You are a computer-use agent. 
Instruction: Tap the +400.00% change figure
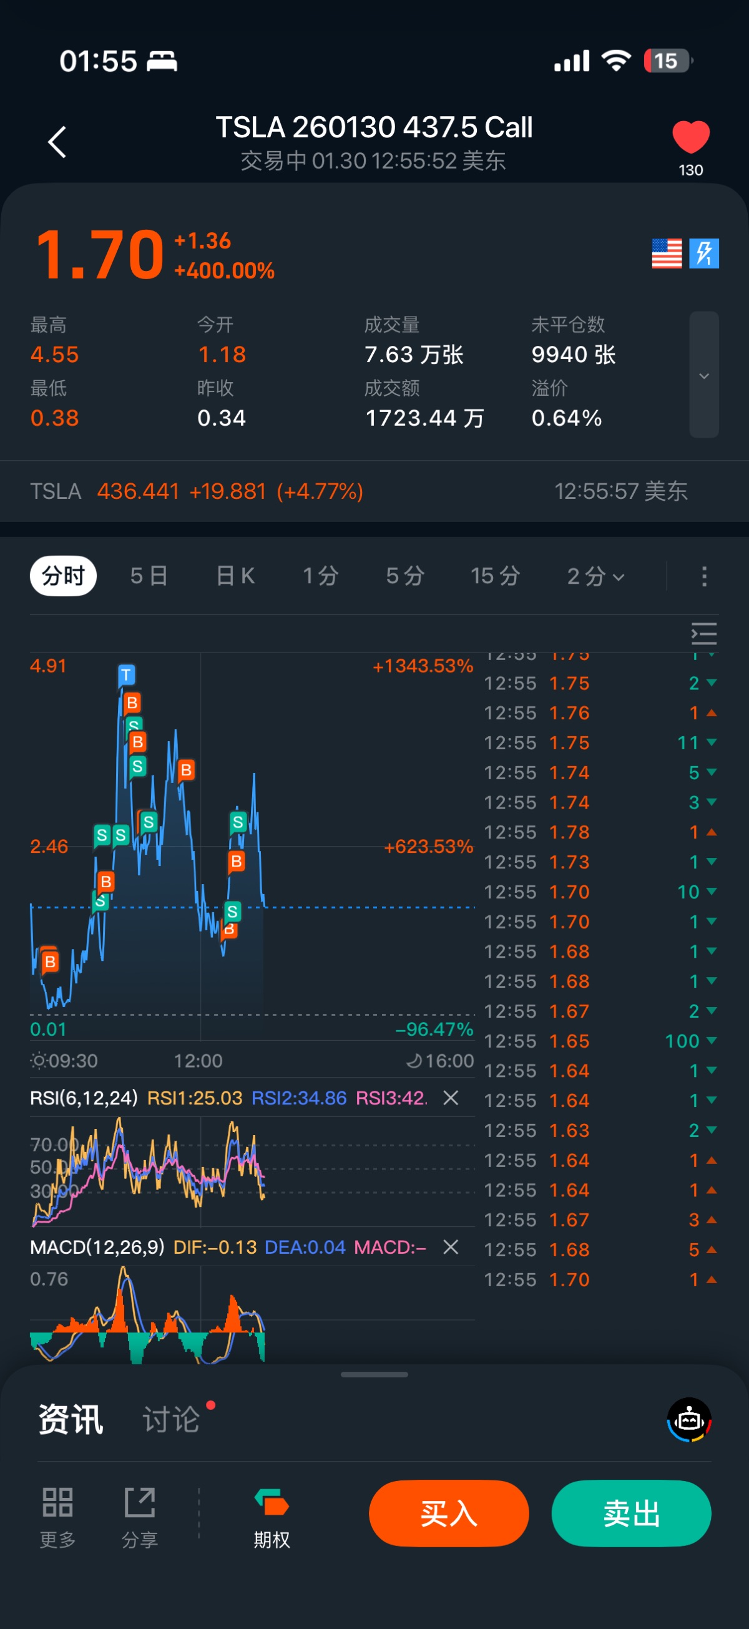click(x=224, y=270)
